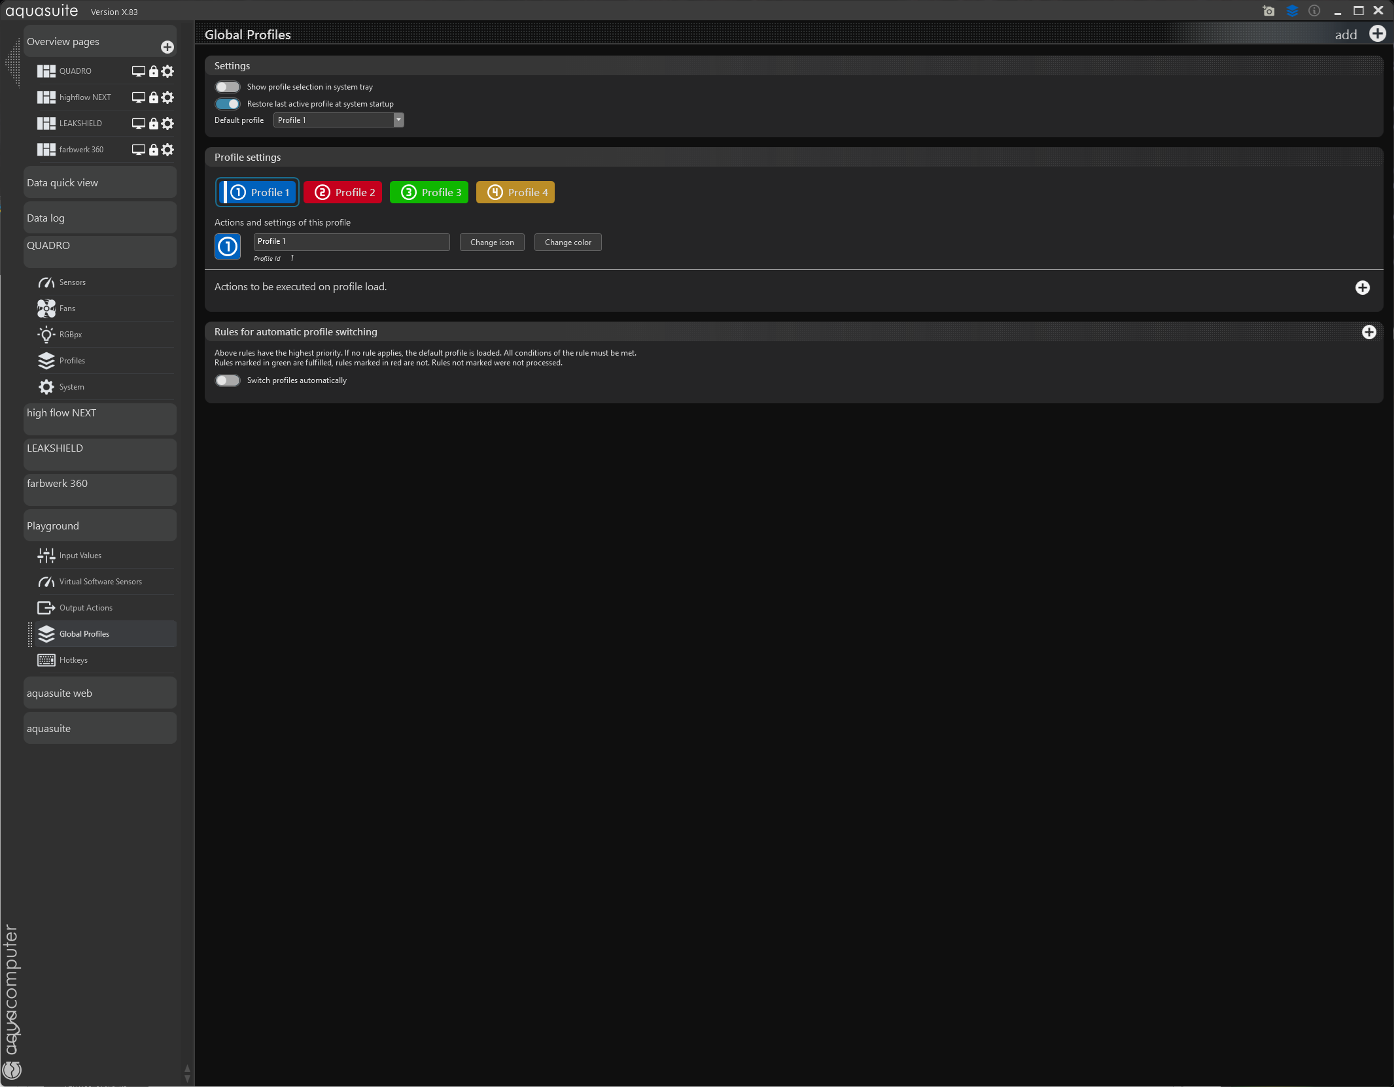Click the blue layers profile icon in title bar

(1292, 11)
